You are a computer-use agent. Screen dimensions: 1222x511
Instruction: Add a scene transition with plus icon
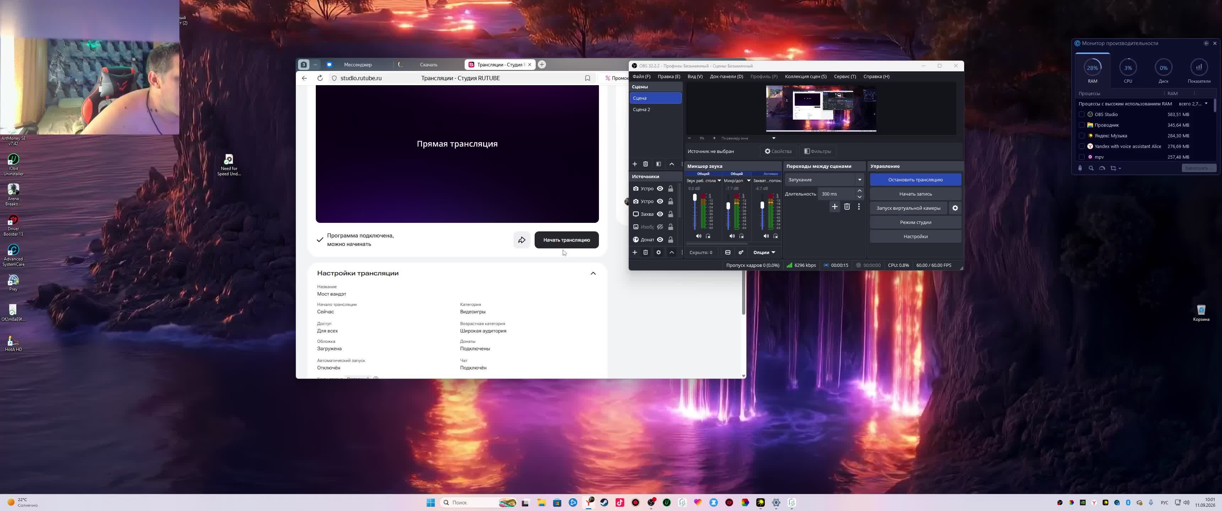pyautogui.click(x=834, y=207)
